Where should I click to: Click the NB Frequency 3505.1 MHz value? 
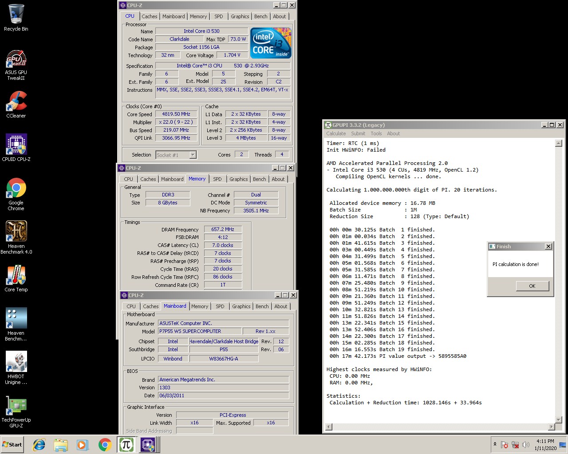[256, 211]
